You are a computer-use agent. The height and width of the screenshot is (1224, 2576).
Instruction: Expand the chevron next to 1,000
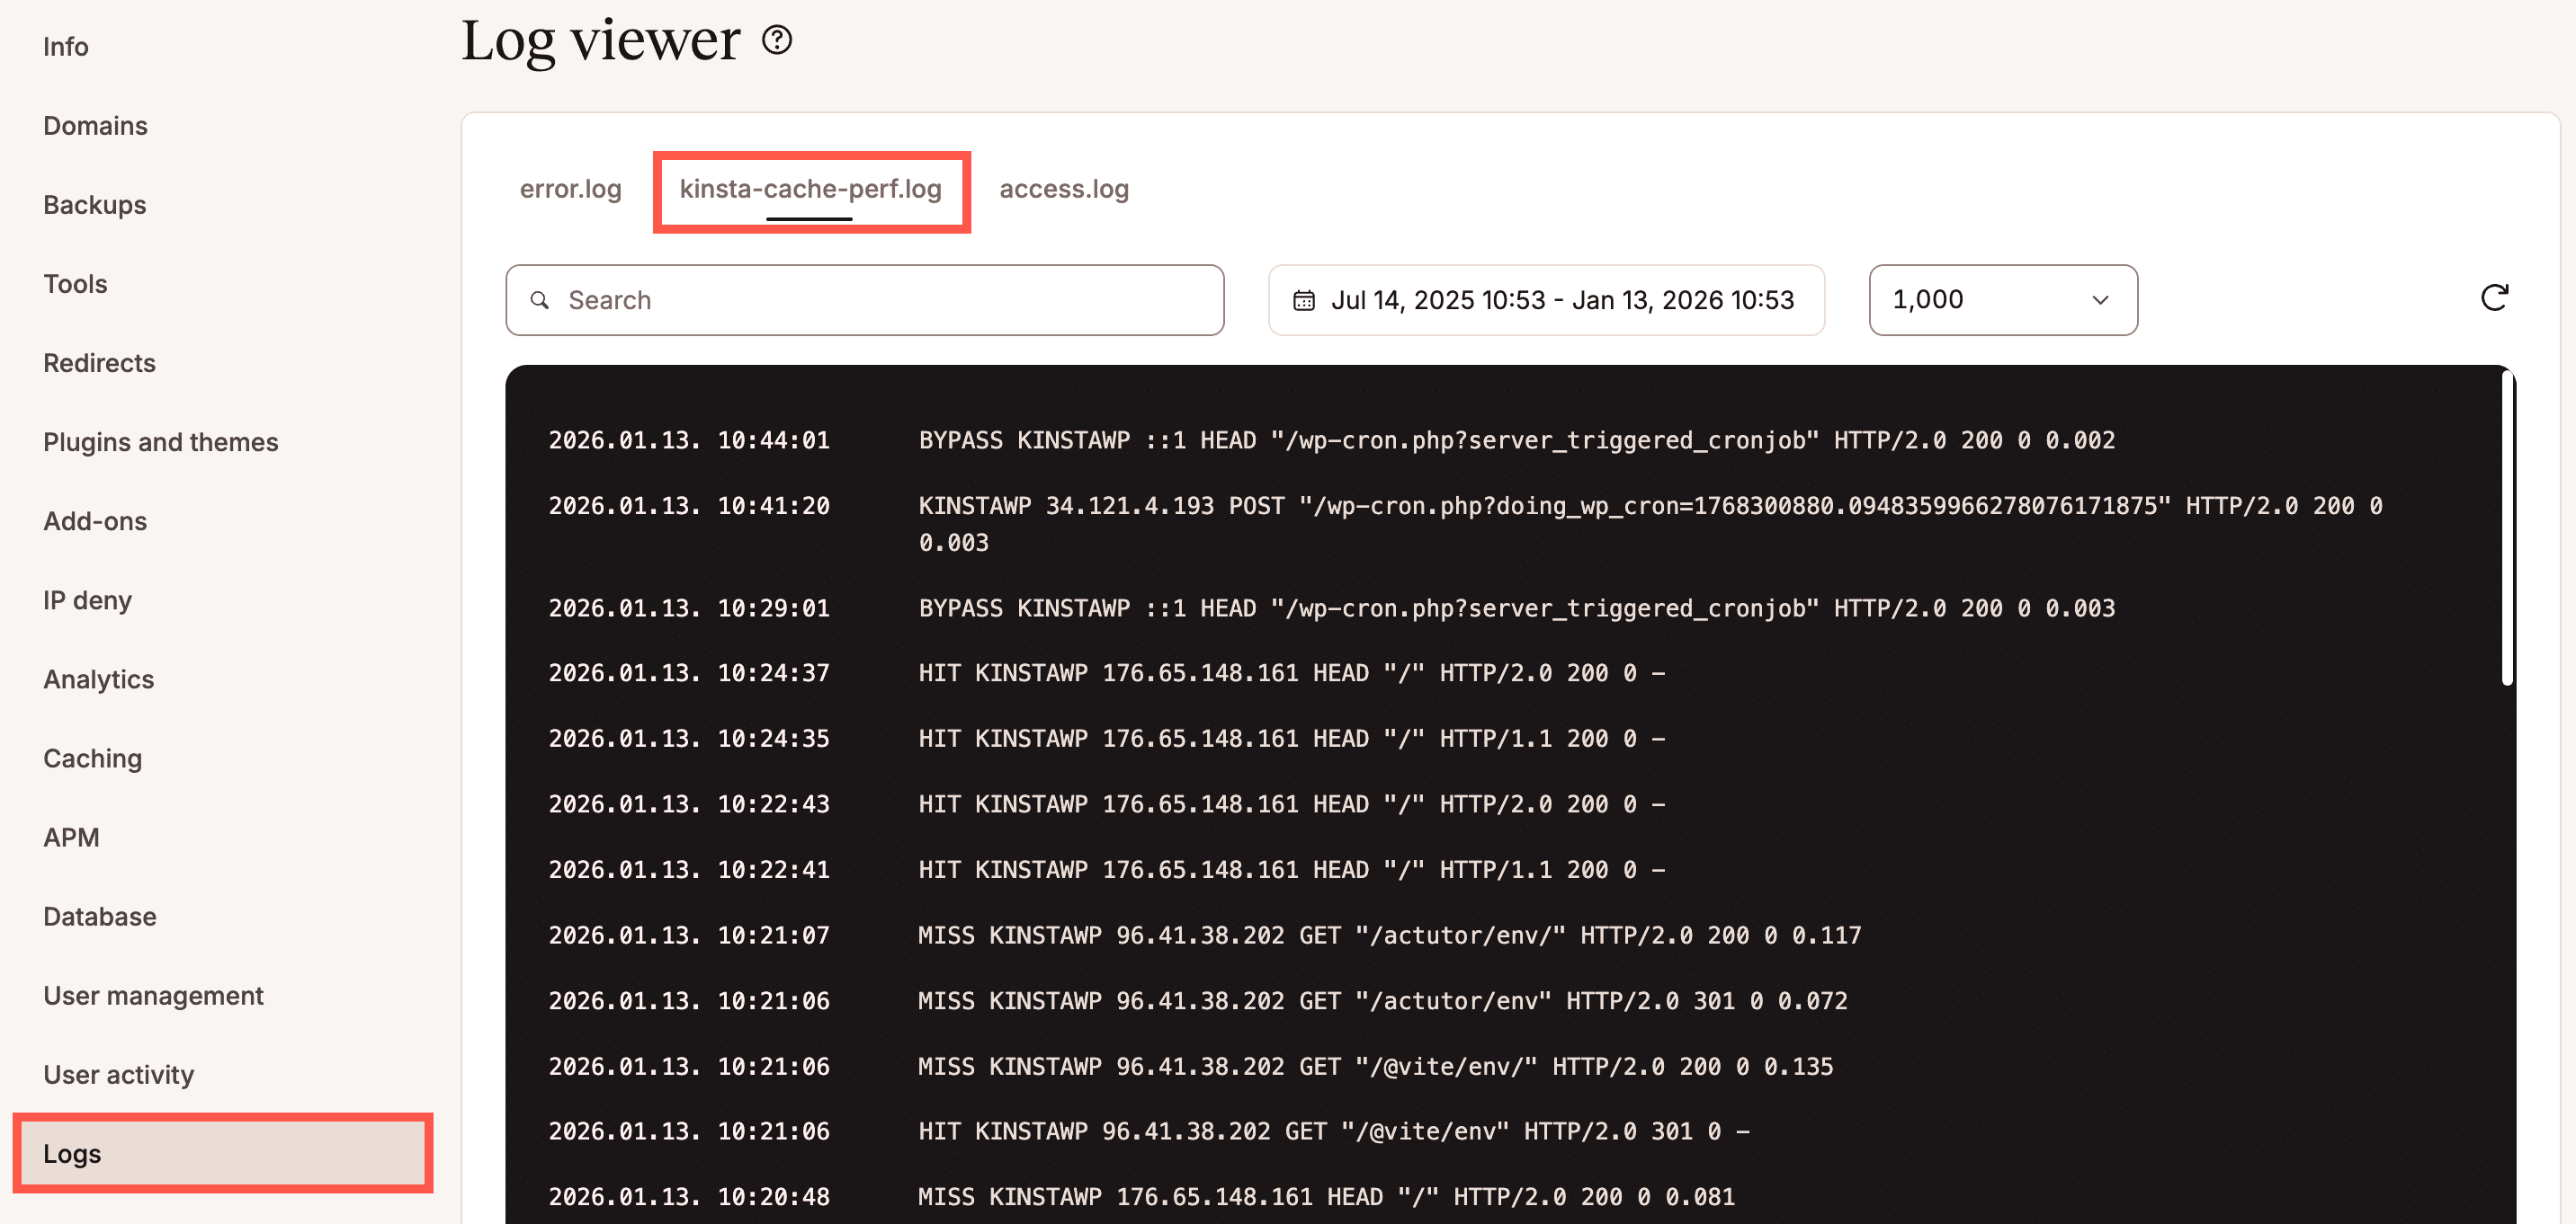click(2099, 301)
